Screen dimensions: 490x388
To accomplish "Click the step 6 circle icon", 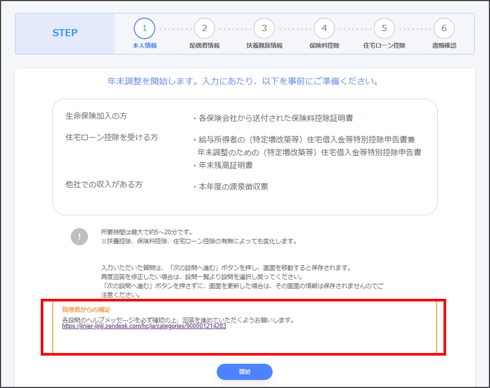I will pos(444,28).
